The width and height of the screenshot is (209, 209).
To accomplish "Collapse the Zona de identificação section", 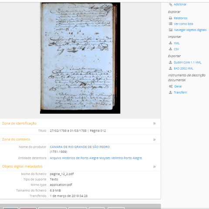I will 154,123.
